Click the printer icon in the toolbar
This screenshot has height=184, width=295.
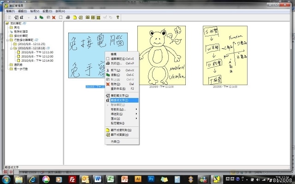pos(68,17)
